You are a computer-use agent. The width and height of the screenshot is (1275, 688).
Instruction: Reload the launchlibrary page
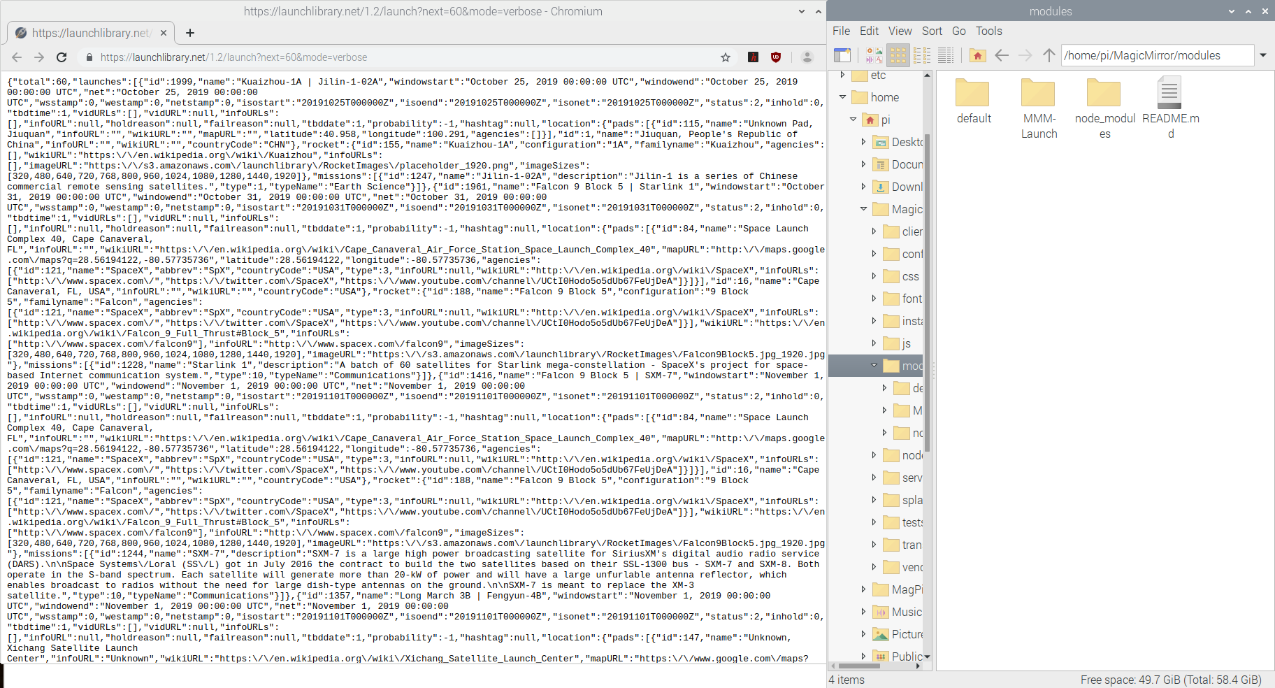(x=62, y=57)
